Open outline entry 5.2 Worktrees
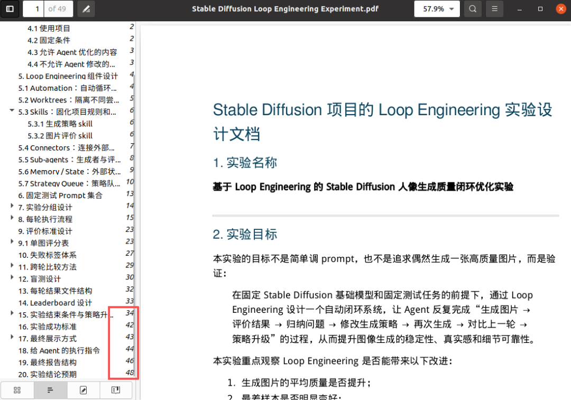This screenshot has width=571, height=400. coord(68,100)
